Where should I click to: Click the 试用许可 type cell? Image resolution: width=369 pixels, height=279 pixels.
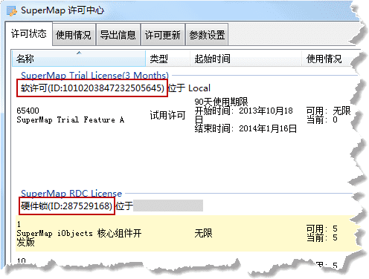pyautogui.click(x=167, y=115)
